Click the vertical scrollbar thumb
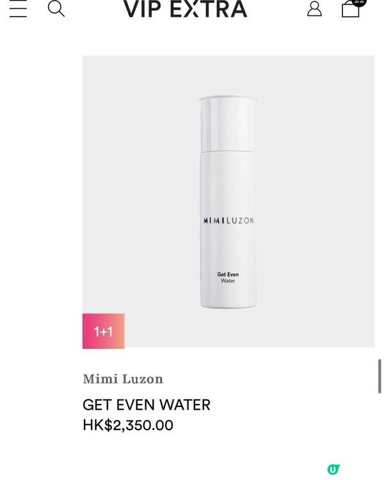 pyautogui.click(x=380, y=376)
